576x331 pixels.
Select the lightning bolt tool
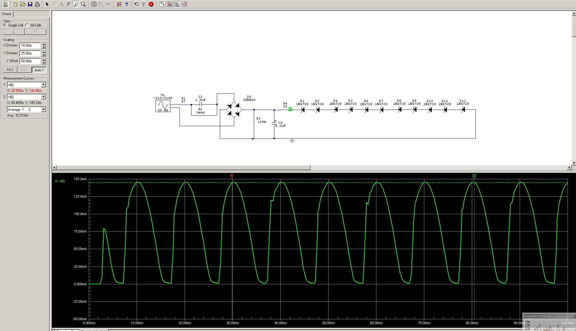(x=69, y=4)
